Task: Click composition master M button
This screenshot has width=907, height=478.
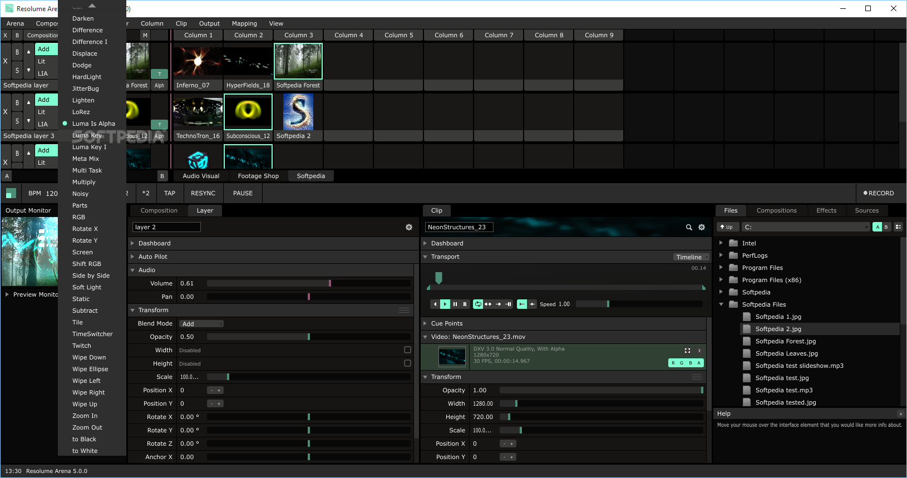Action: point(145,35)
